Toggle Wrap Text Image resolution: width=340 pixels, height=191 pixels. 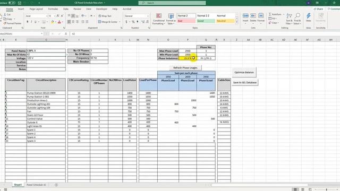pyautogui.click(x=105, y=16)
